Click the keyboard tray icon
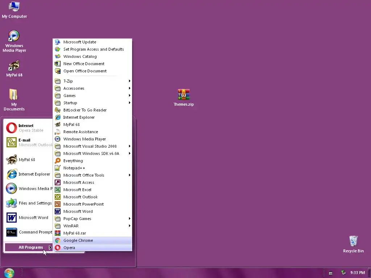Screen dimensions: 371x278 point(330,273)
